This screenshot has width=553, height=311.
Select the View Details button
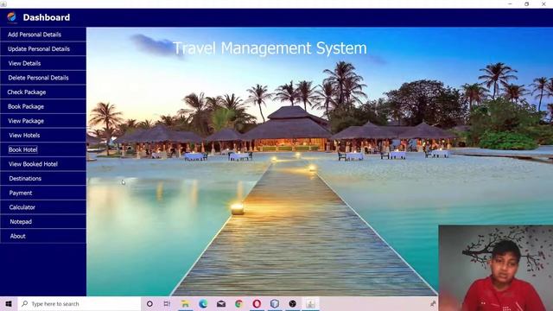(x=43, y=63)
